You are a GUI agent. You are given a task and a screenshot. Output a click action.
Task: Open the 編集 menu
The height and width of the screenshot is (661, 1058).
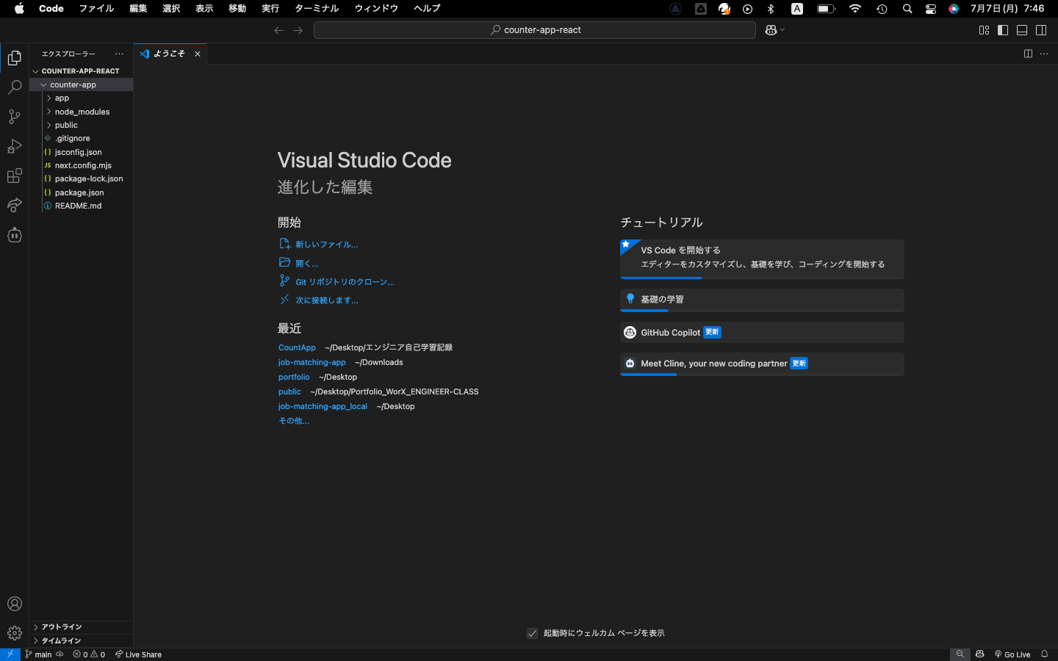[x=138, y=8]
